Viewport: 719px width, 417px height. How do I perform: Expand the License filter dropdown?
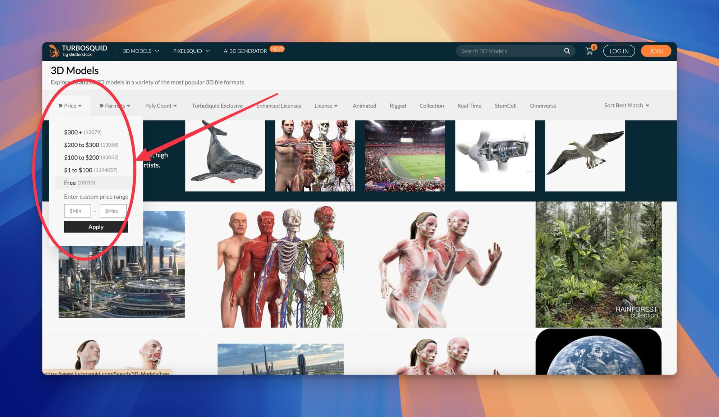click(326, 106)
